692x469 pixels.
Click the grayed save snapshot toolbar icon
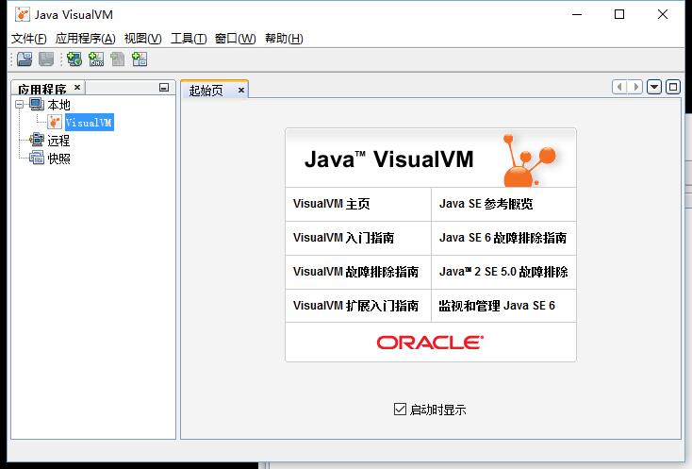46,59
